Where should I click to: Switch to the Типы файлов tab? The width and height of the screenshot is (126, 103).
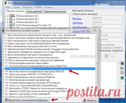pyautogui.click(x=34, y=12)
